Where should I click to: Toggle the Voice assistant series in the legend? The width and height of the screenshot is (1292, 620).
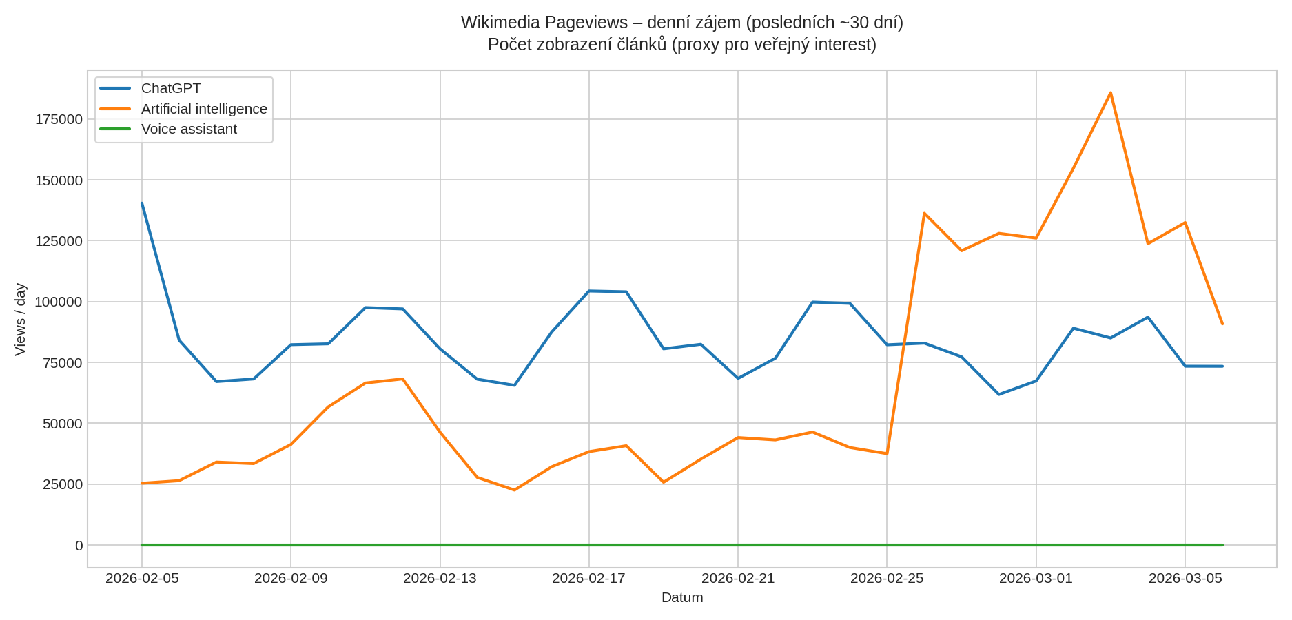pos(189,129)
